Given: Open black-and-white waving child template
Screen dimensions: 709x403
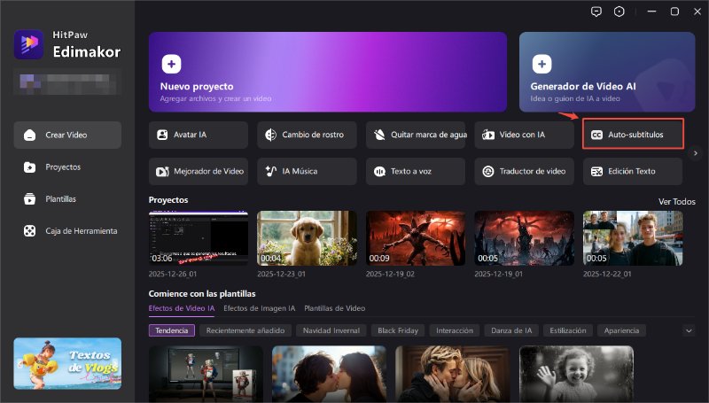Looking at the screenshot, I should point(577,374).
